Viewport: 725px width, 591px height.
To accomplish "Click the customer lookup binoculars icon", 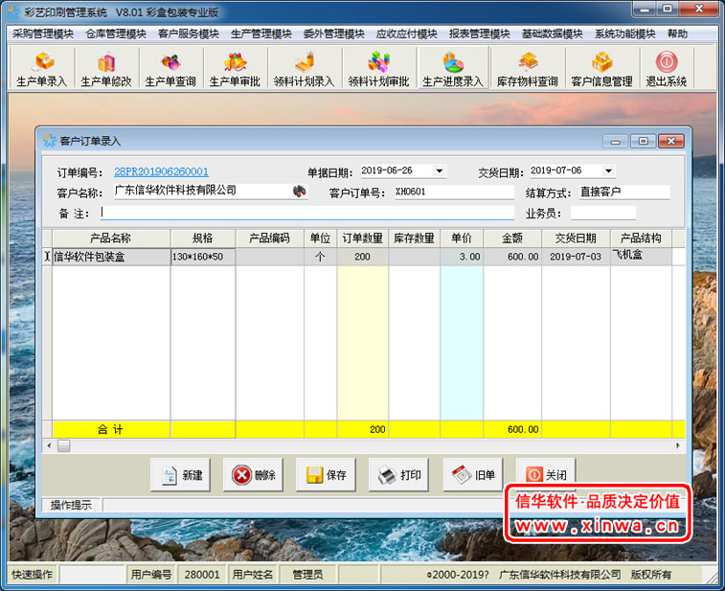I will [300, 191].
